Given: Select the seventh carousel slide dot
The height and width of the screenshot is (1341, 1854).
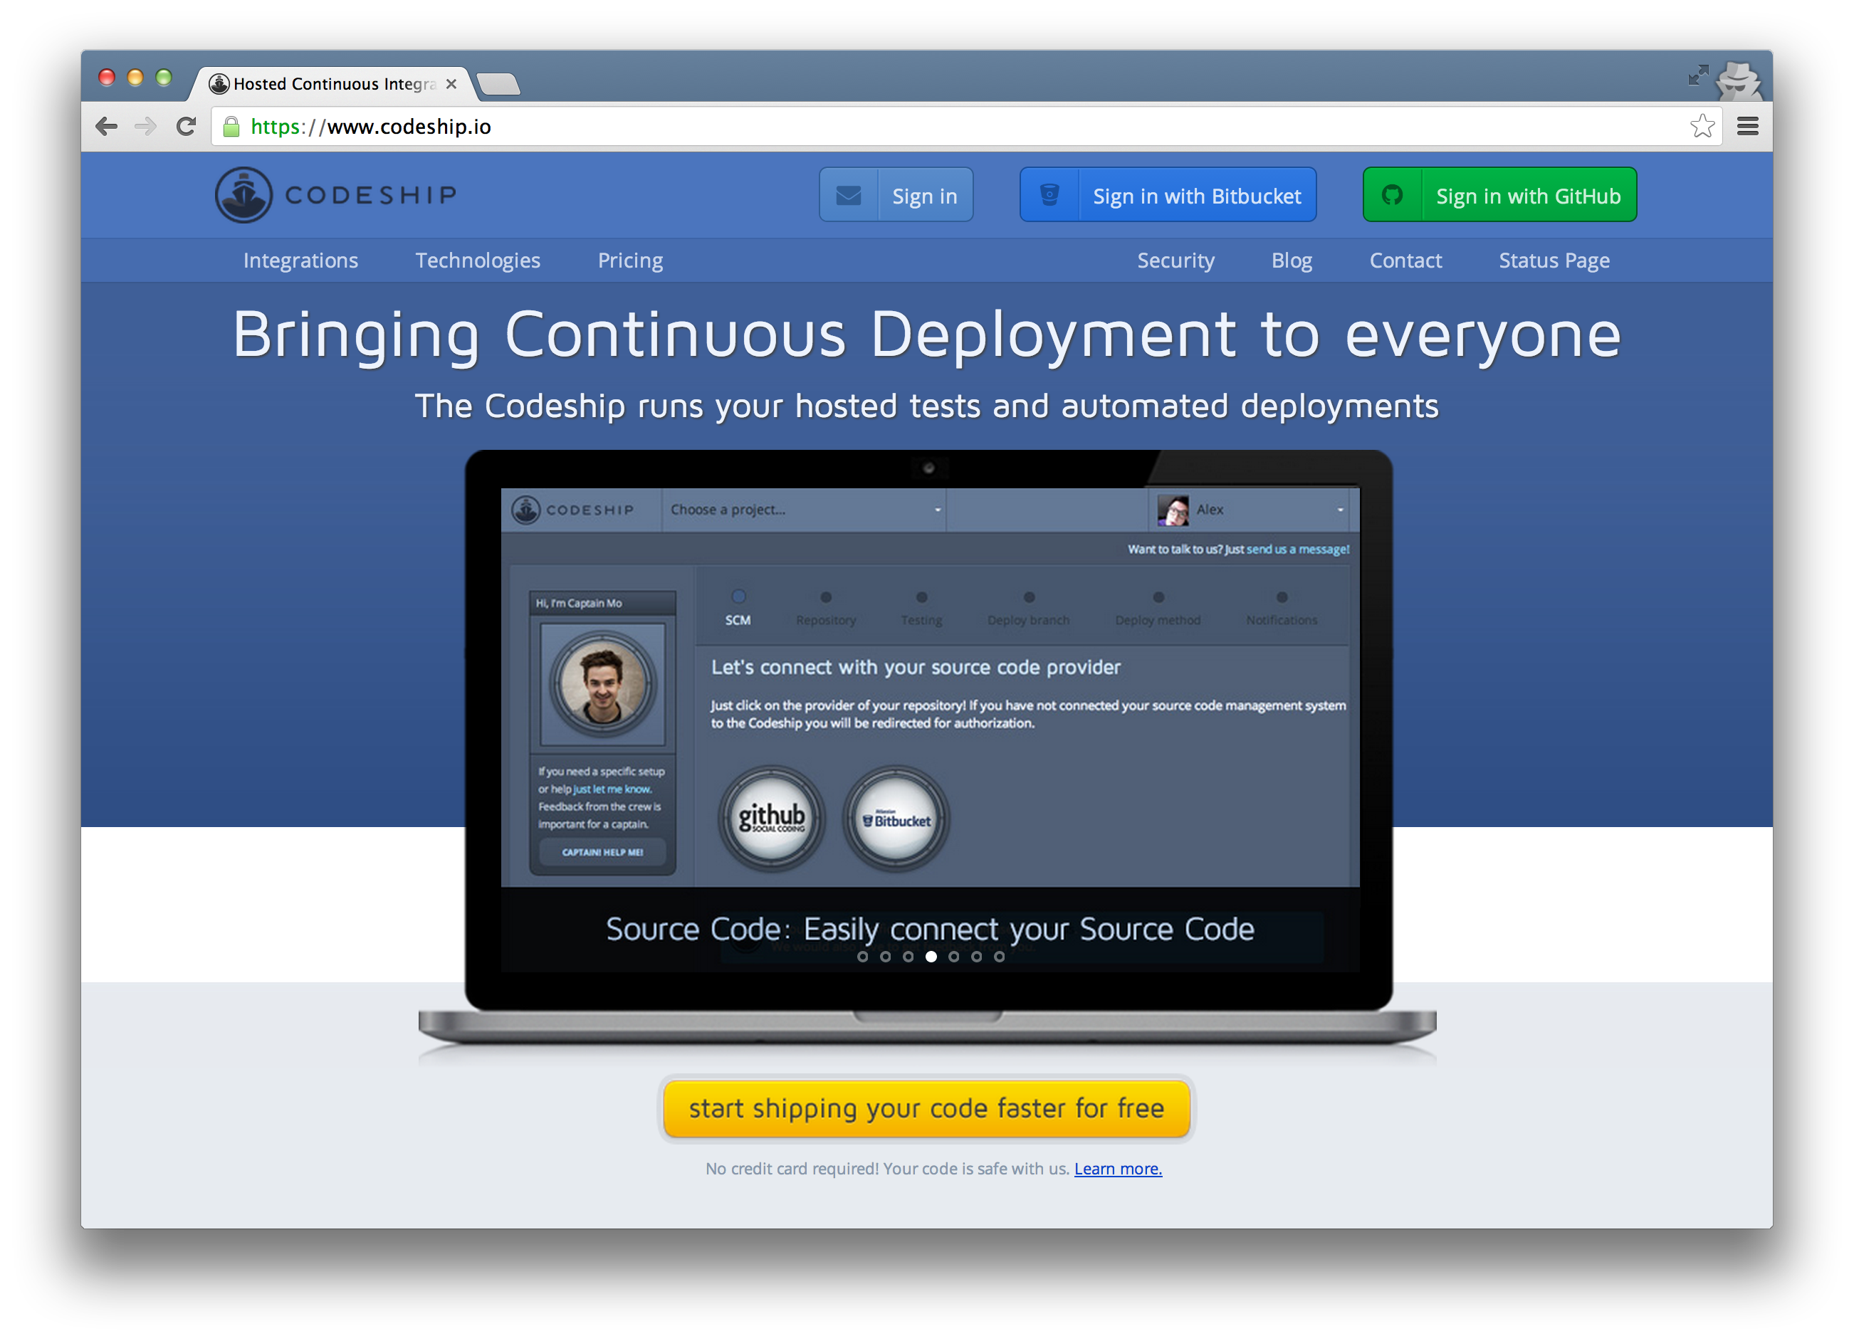Looking at the screenshot, I should pyautogui.click(x=999, y=957).
